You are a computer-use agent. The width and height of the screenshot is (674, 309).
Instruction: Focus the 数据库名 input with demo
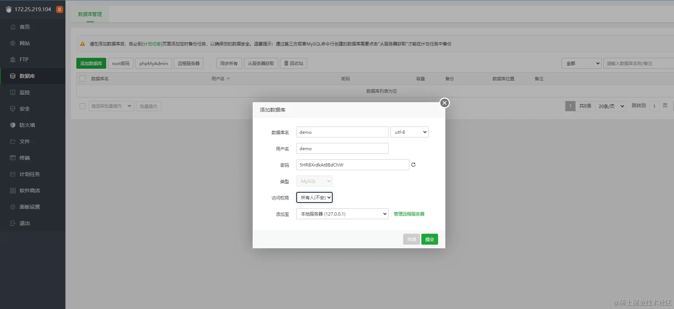[342, 132]
